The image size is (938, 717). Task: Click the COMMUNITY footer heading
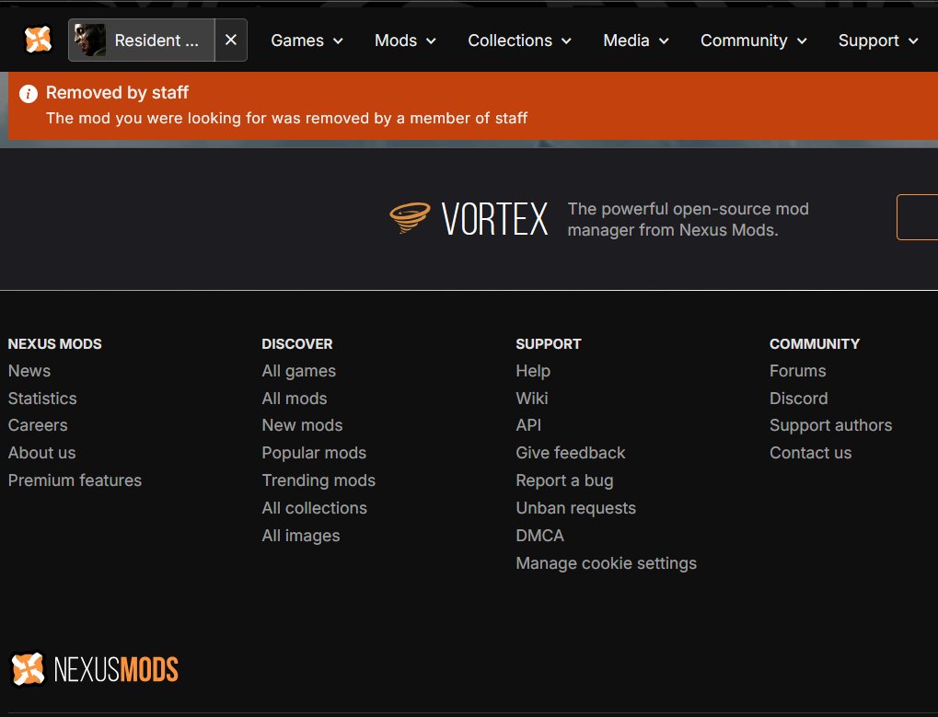815,344
